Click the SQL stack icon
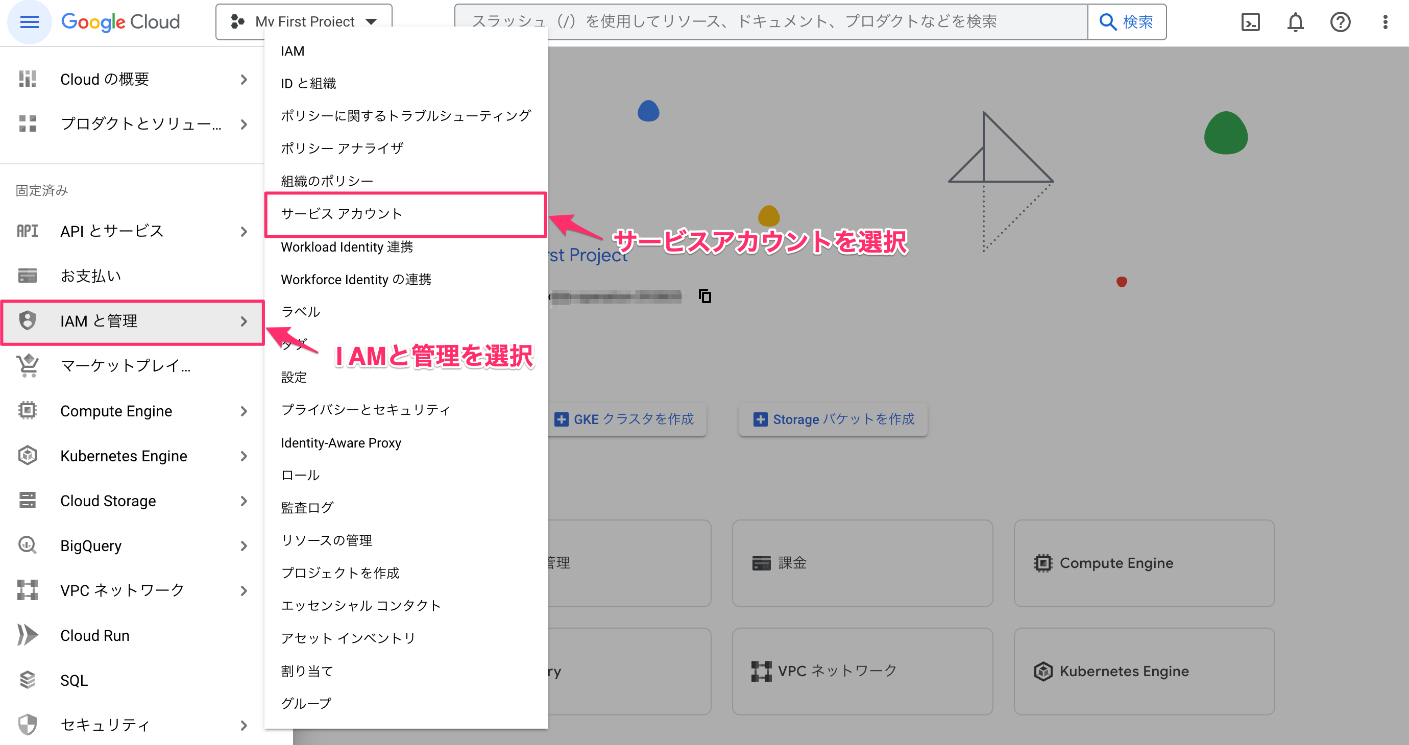The width and height of the screenshot is (1409, 745). click(x=28, y=680)
